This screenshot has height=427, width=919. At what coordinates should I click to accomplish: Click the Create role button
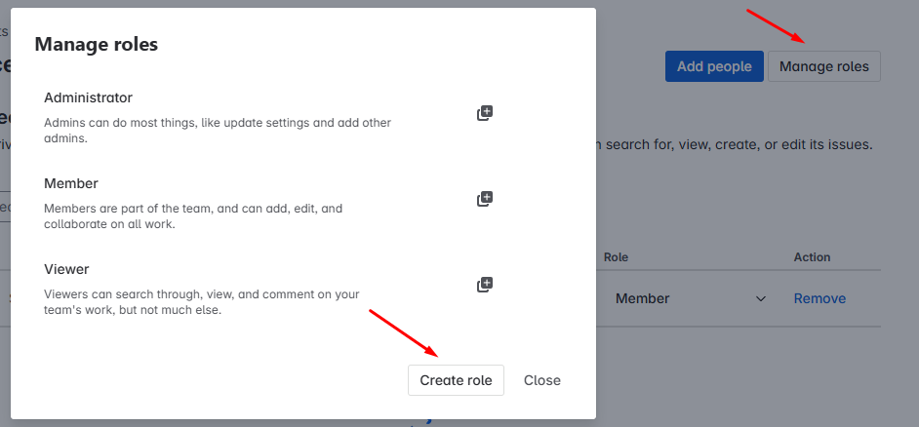pos(456,380)
